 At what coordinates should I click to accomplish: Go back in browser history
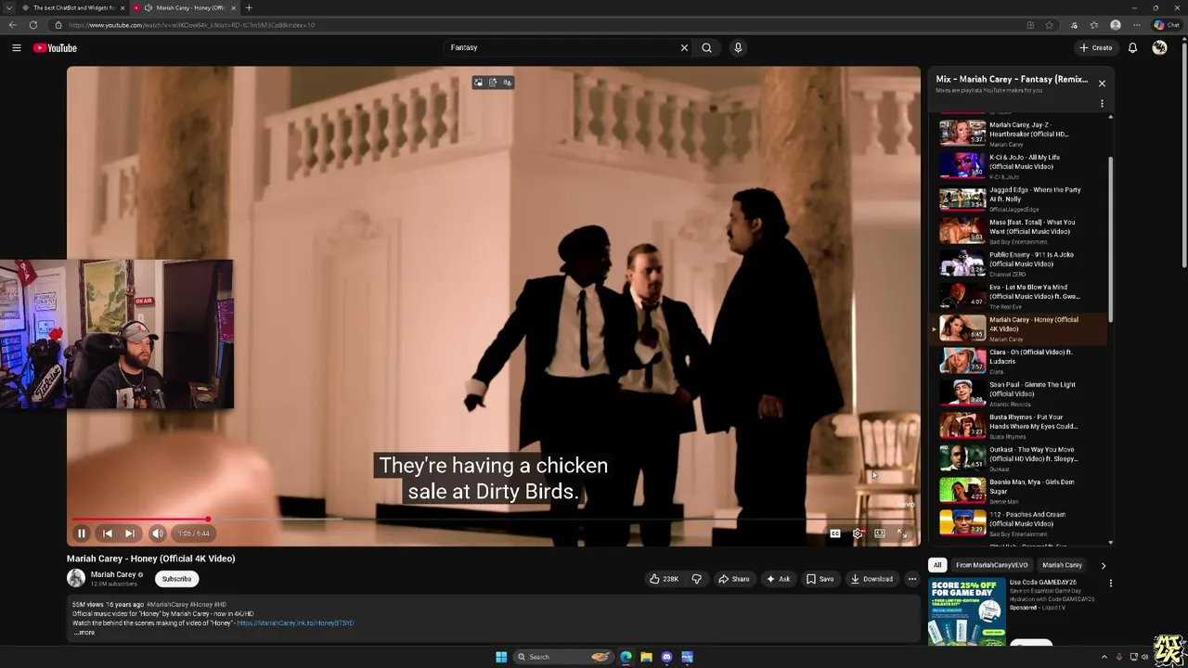pyautogui.click(x=12, y=25)
